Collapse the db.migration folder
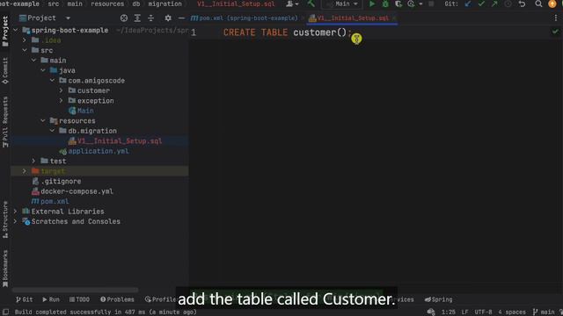Screen dimensions: 563x316 pos(53,131)
